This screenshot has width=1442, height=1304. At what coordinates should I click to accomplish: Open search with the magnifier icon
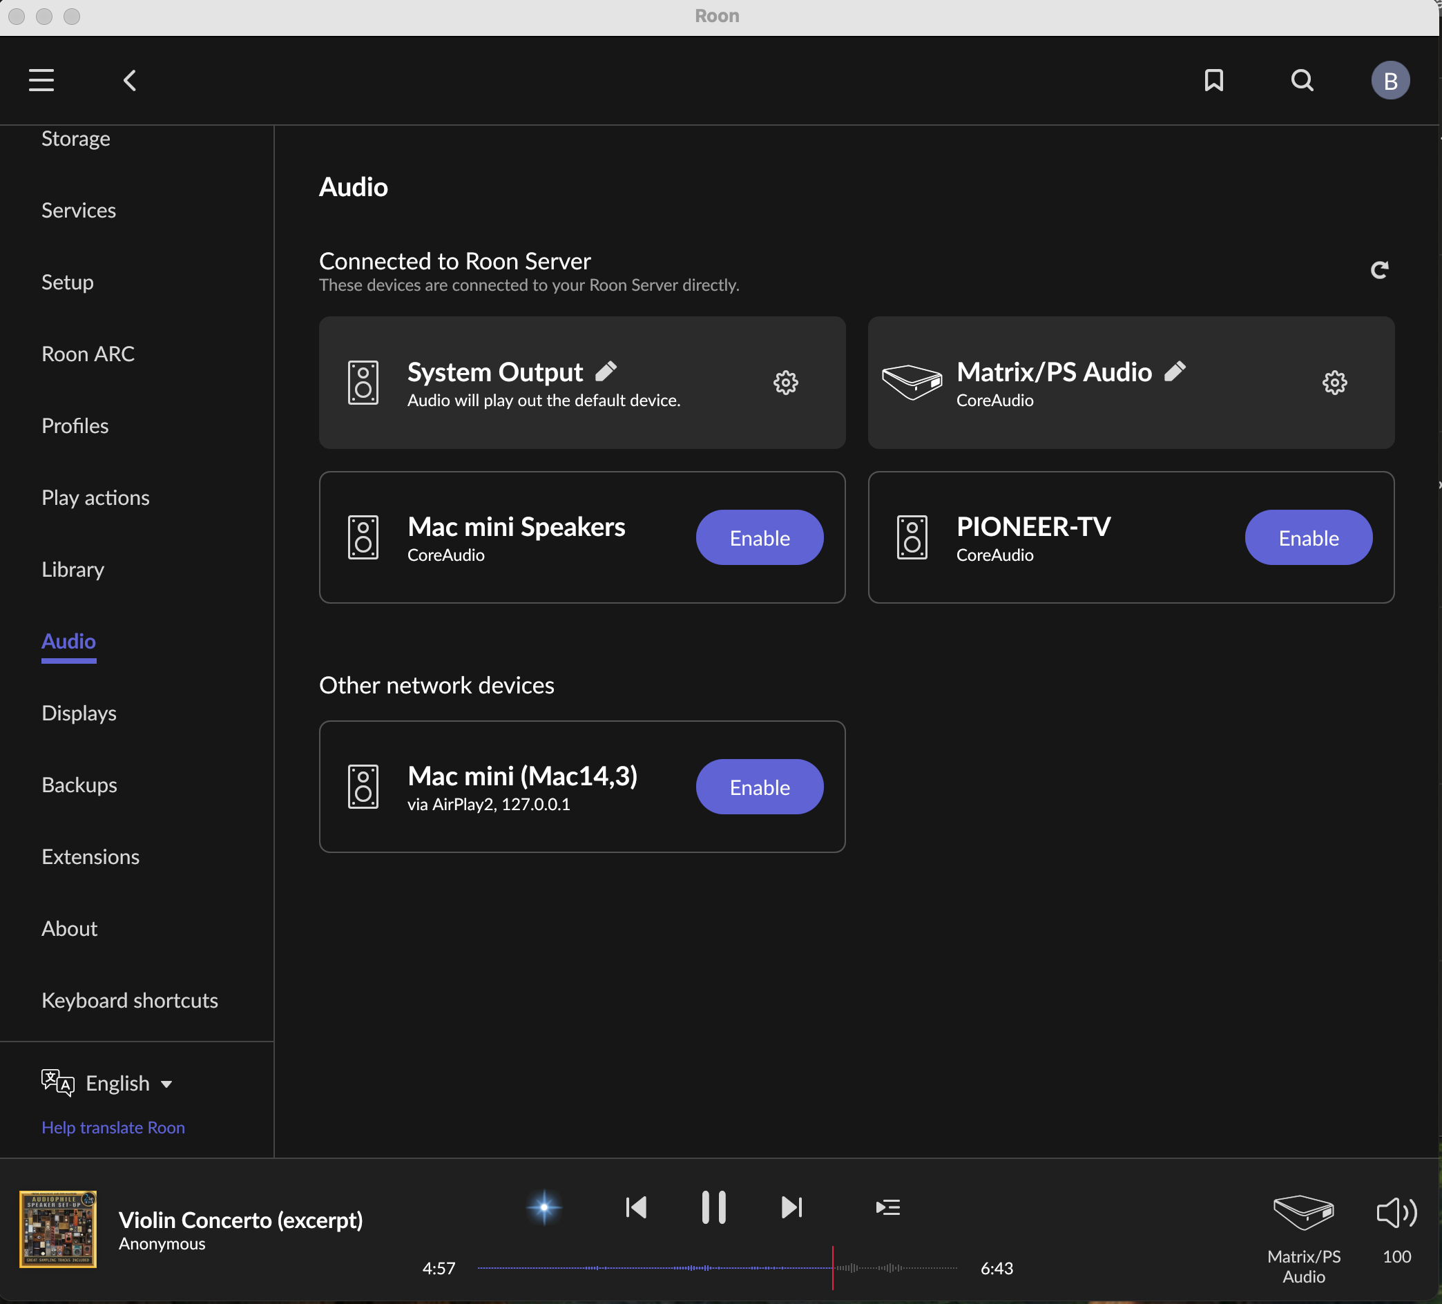point(1302,80)
